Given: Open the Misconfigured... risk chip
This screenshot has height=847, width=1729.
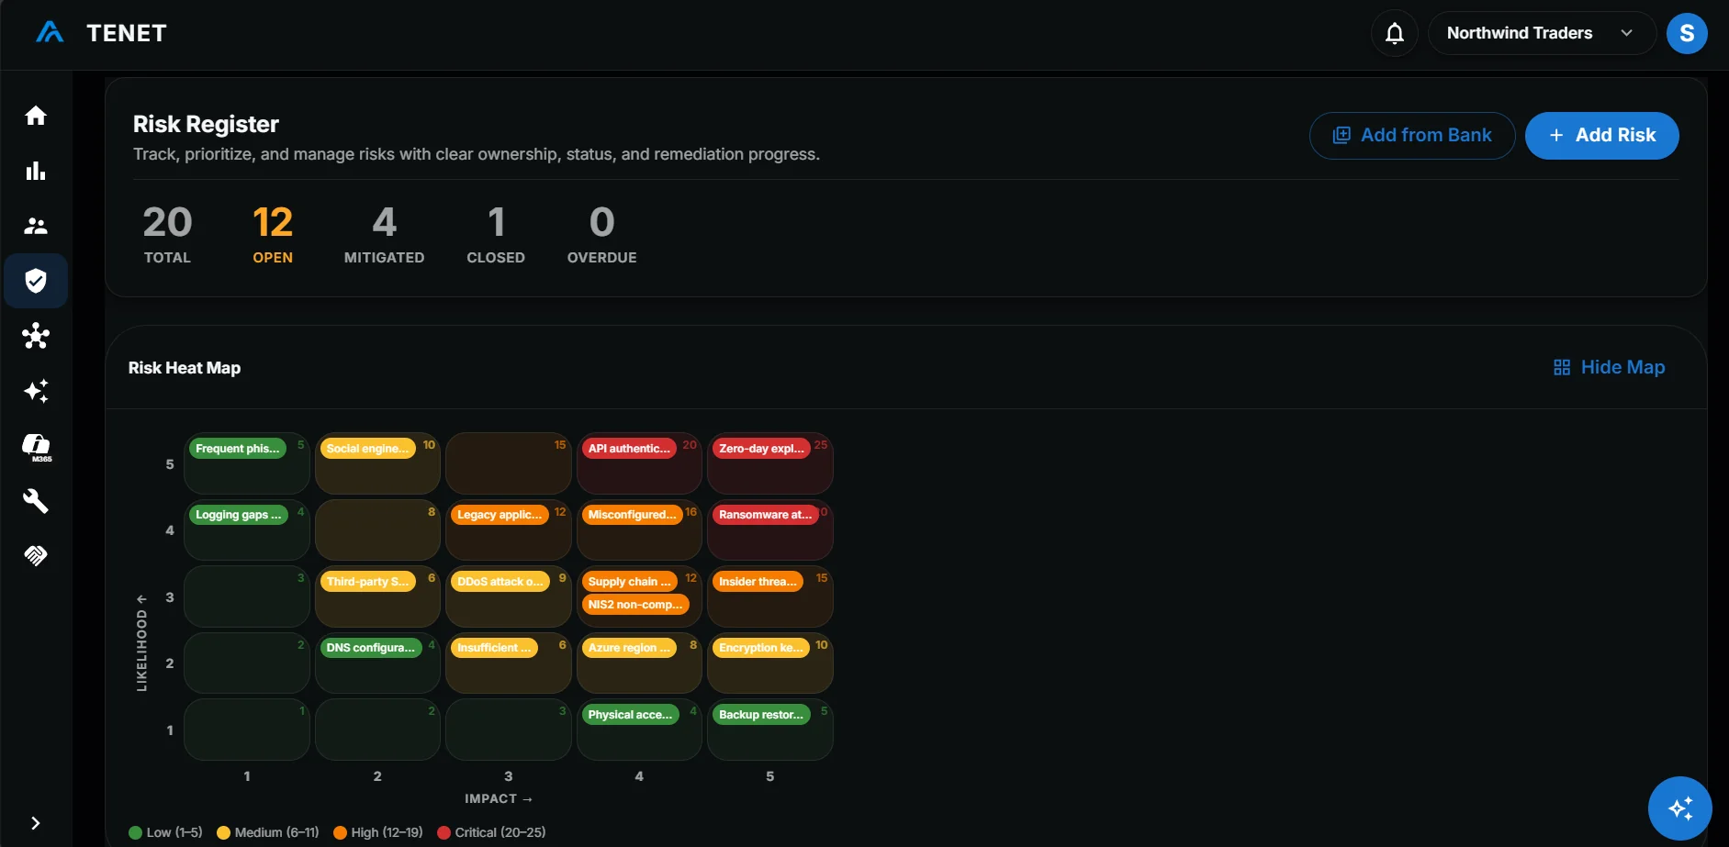Looking at the screenshot, I should coord(632,515).
